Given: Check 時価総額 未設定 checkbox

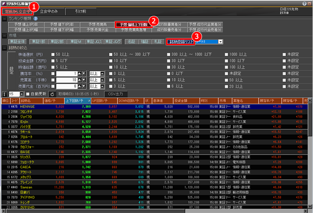Looking at the screenshot, I should point(284,67).
